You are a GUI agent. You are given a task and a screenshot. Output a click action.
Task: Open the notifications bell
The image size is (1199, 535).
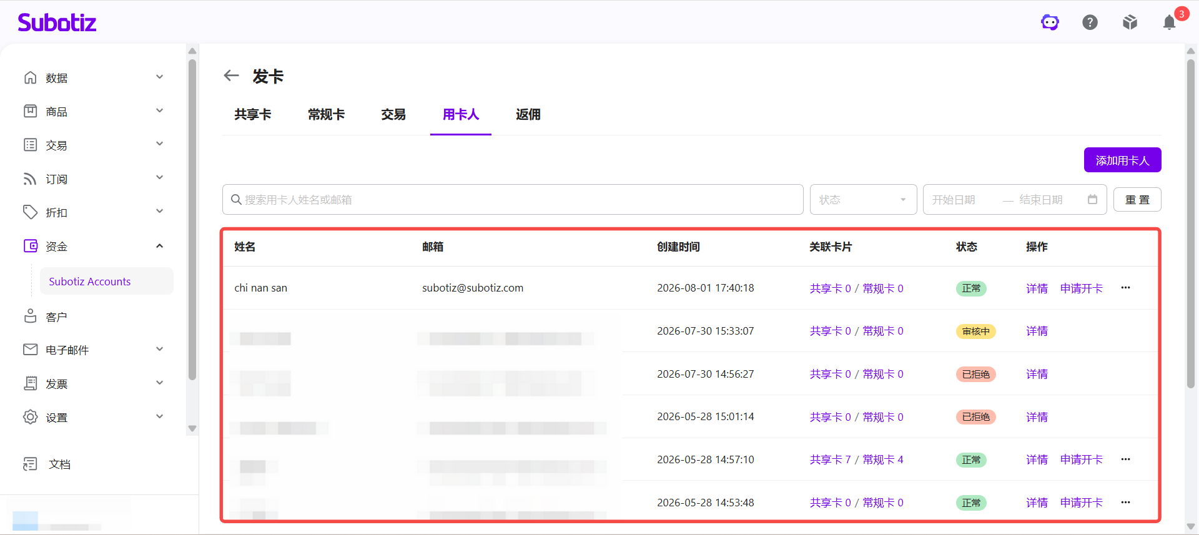click(1170, 22)
